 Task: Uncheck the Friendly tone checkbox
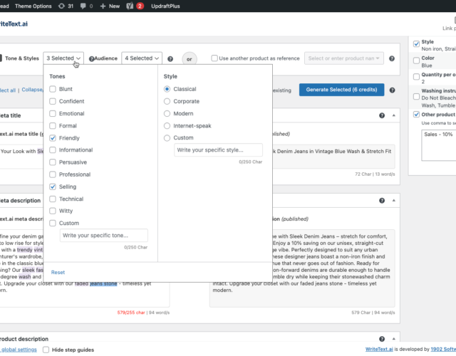[53, 138]
